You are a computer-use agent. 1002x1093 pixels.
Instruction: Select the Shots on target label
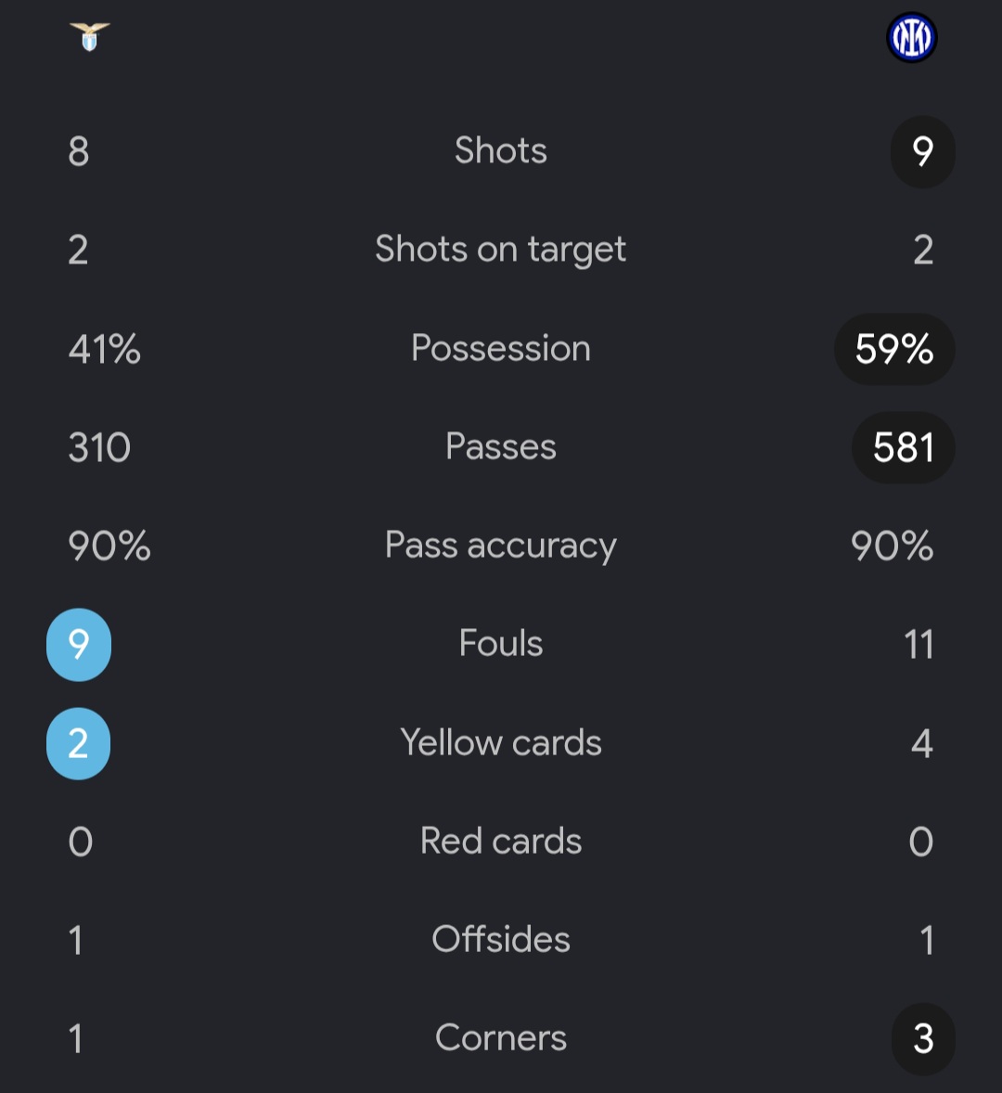pyautogui.click(x=501, y=250)
